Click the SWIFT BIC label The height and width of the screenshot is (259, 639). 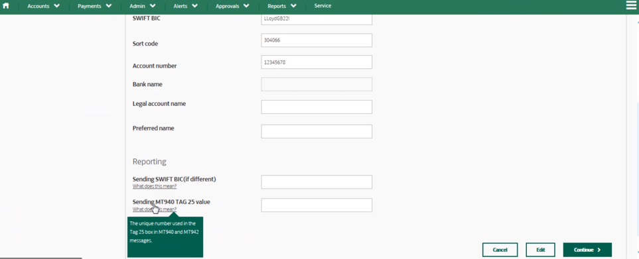point(146,19)
